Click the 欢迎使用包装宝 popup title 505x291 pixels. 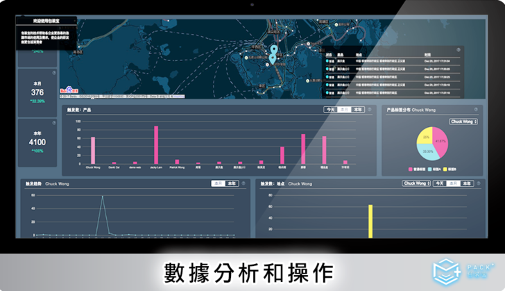click(46, 21)
